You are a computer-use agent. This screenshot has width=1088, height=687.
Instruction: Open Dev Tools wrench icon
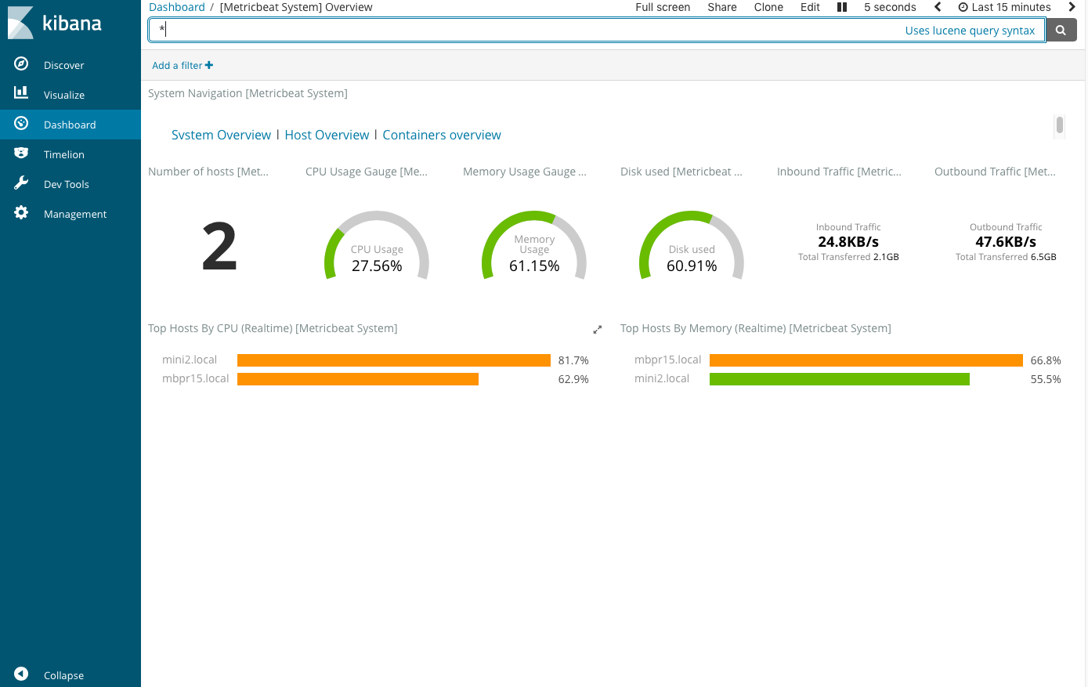21,183
